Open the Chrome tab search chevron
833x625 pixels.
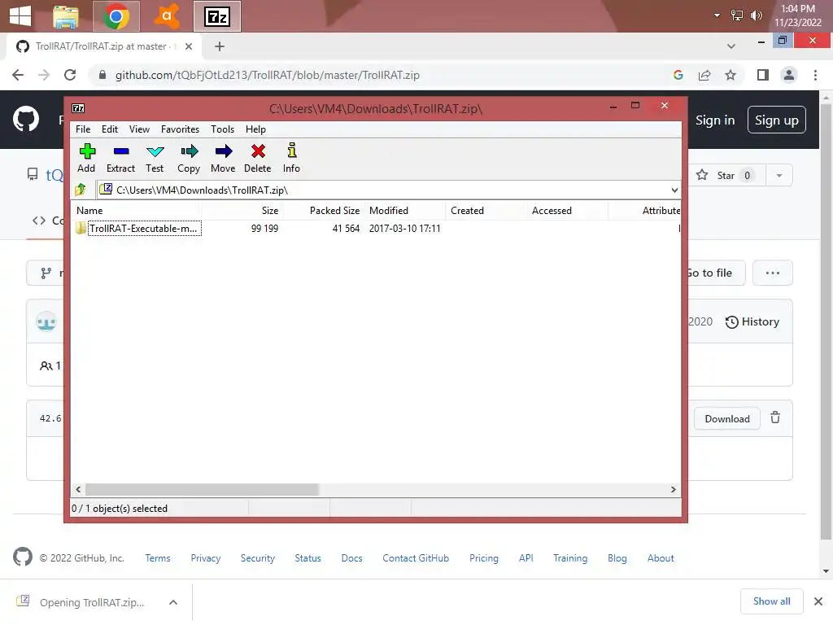(731, 46)
